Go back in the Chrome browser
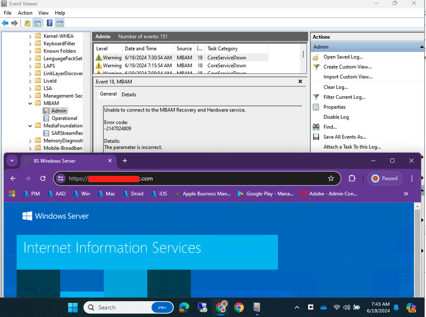This screenshot has height=317, width=426. pyautogui.click(x=13, y=178)
